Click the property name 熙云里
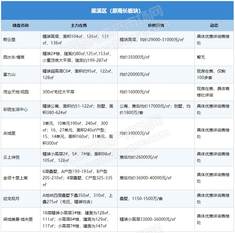The width and height of the screenshot is (235, 233). [9, 40]
